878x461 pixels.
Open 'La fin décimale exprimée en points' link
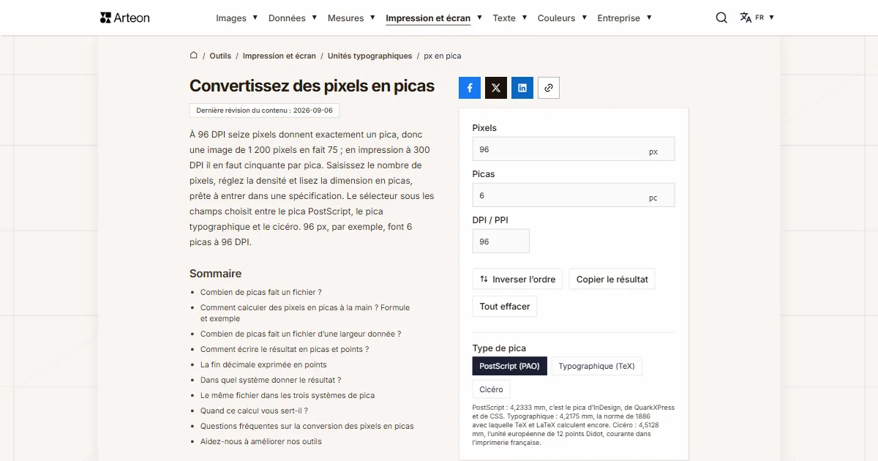click(263, 364)
